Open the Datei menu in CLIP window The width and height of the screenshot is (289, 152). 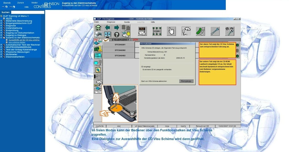(97, 22)
